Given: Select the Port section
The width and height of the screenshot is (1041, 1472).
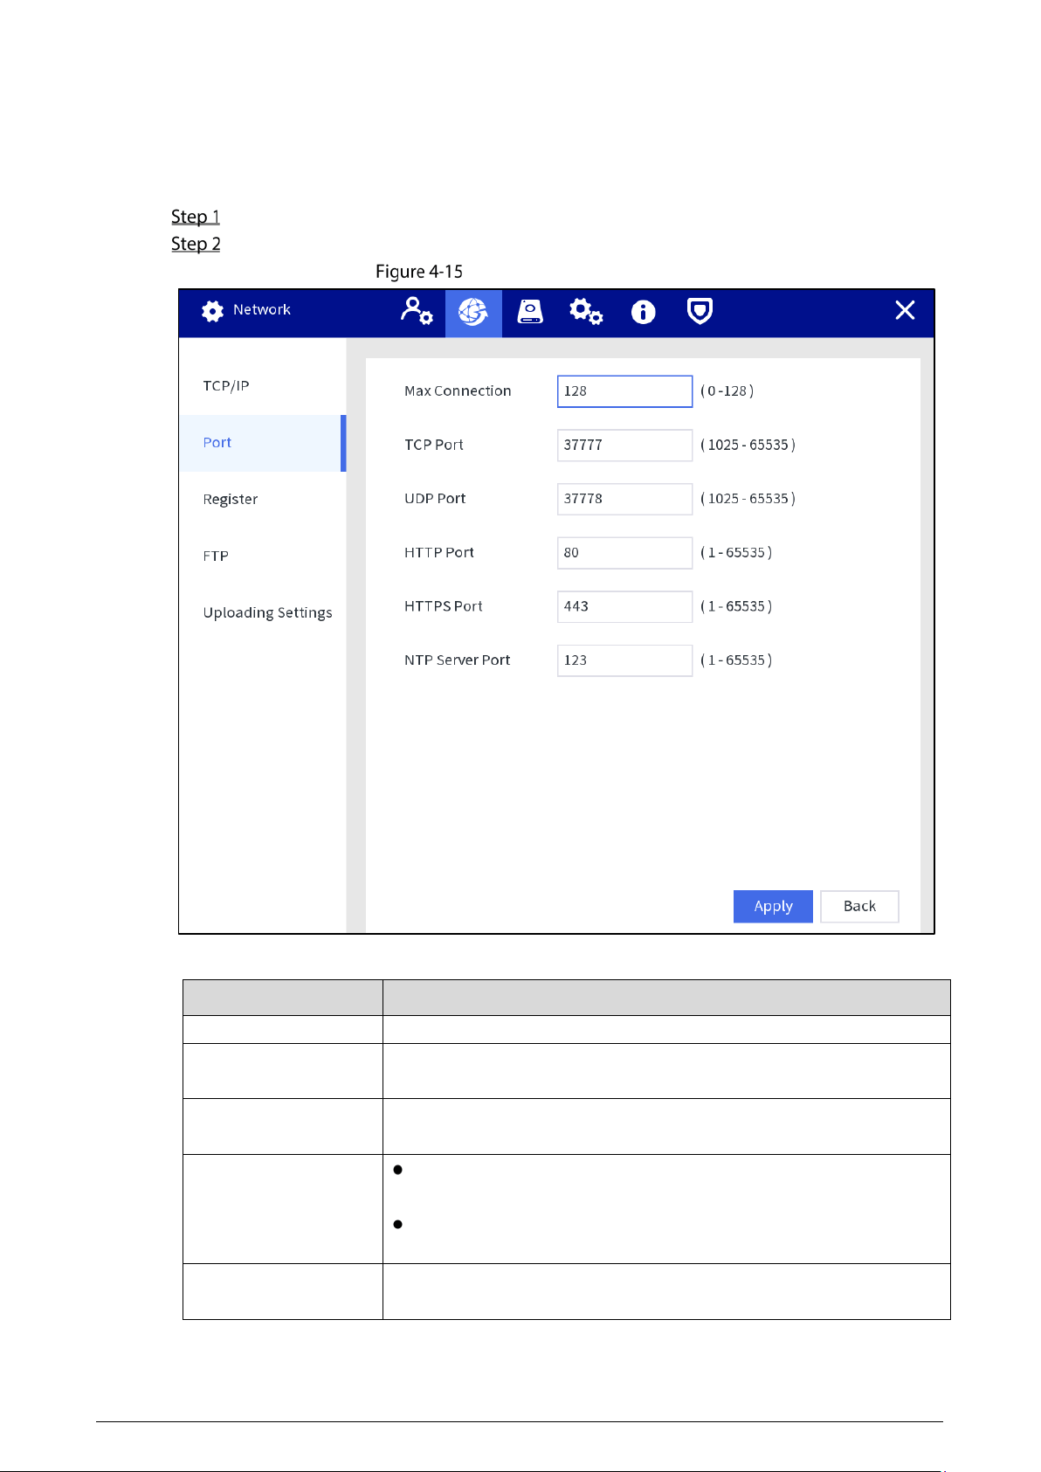Looking at the screenshot, I should [263, 443].
